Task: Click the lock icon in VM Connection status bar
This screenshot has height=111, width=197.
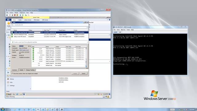Action: pyautogui.click(x=108, y=97)
